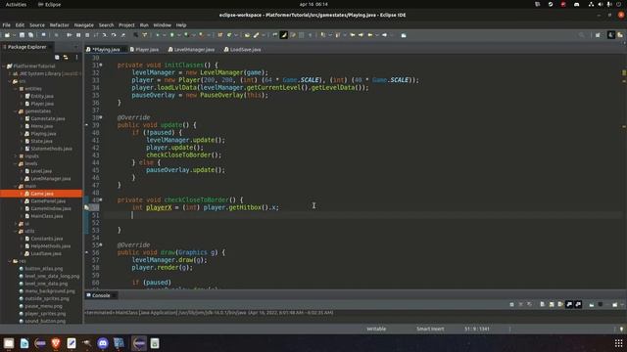This screenshot has width=627, height=352.
Task: Click the Back navigation arrow icon
Action: pos(370,35)
